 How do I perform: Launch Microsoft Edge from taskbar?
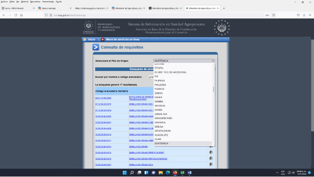[x=168, y=173]
